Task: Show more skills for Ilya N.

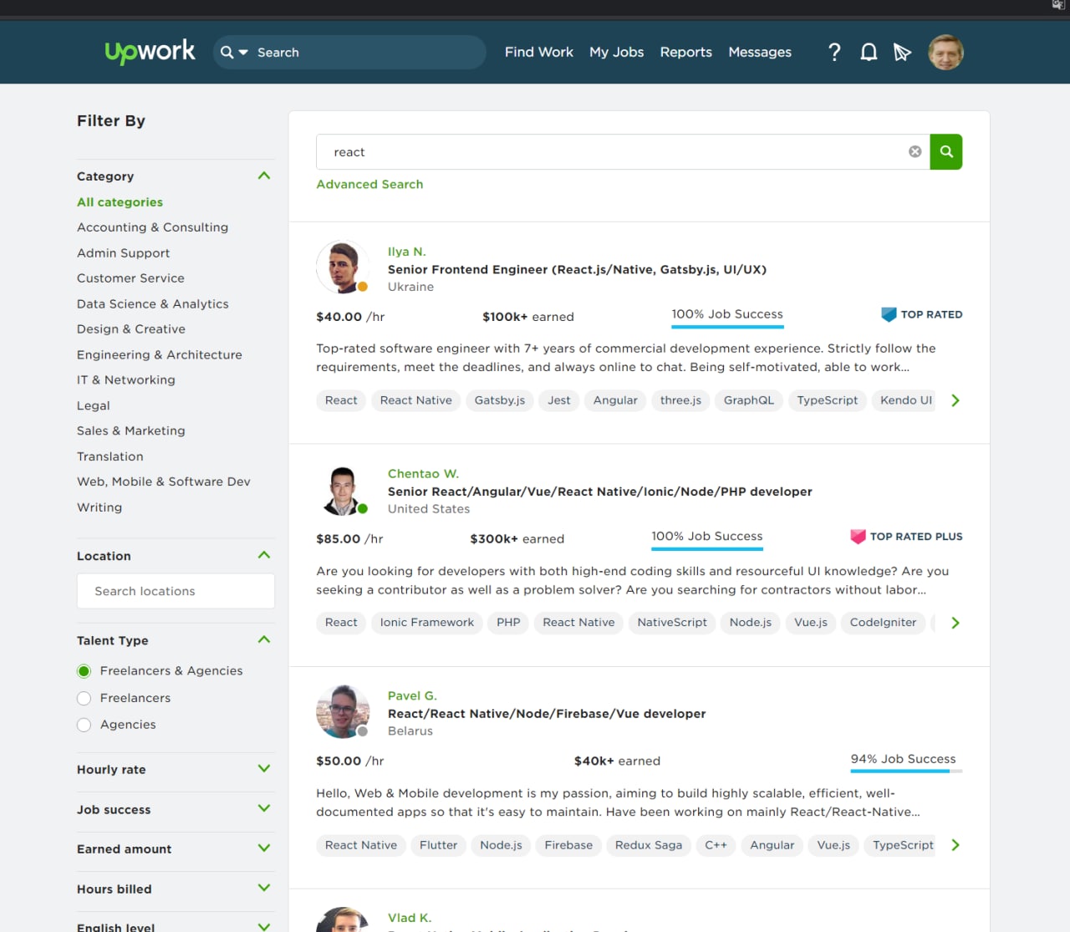Action: (955, 400)
